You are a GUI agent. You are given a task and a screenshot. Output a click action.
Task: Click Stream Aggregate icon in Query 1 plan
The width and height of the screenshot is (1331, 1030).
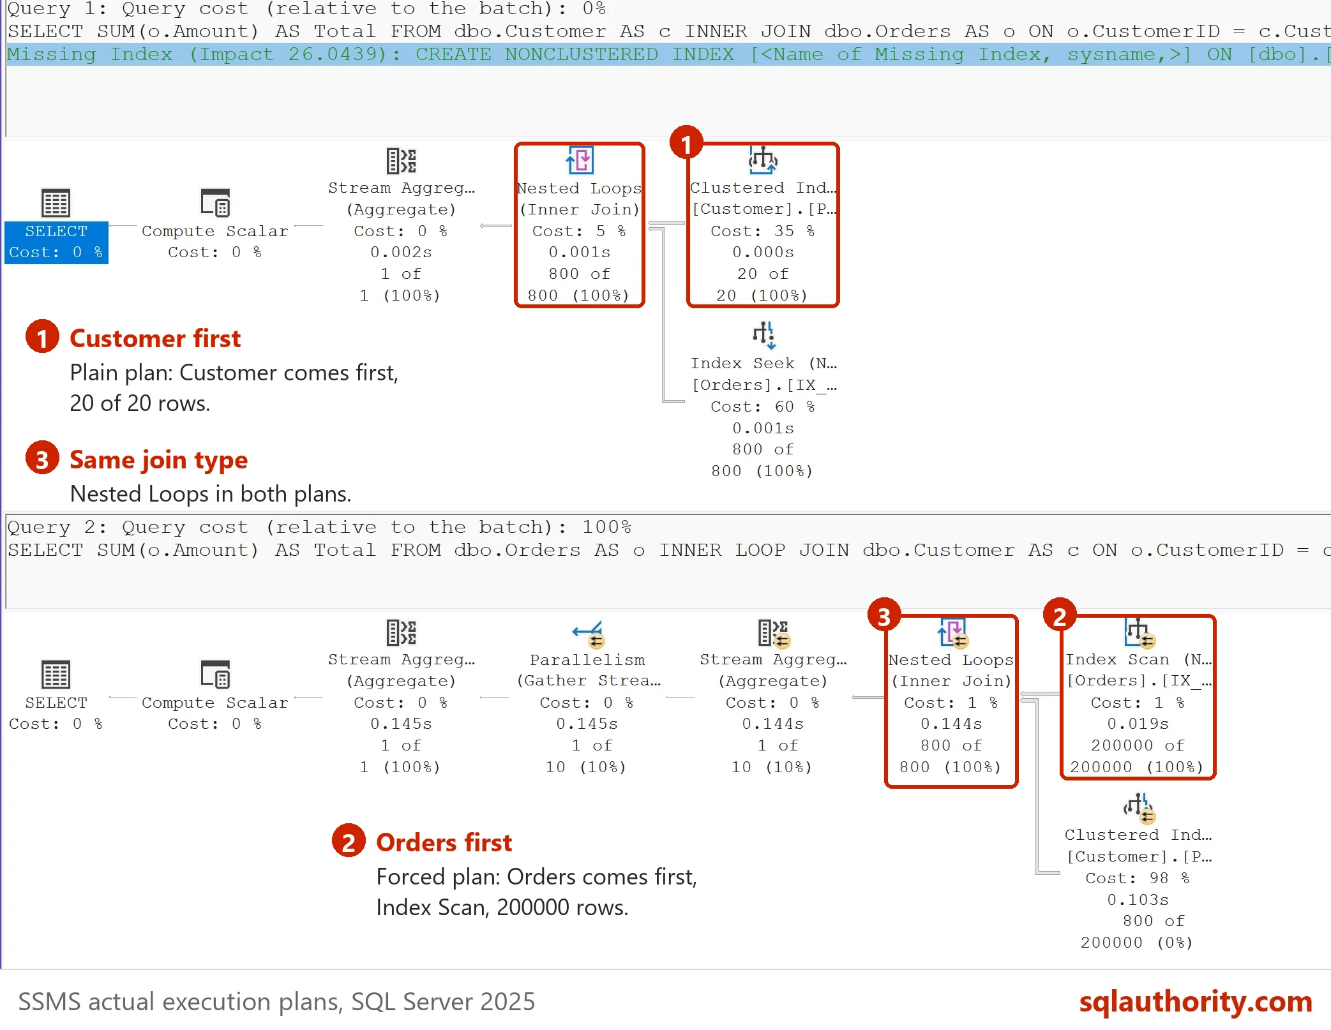click(402, 161)
